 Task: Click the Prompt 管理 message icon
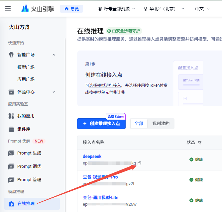click(x=11, y=180)
